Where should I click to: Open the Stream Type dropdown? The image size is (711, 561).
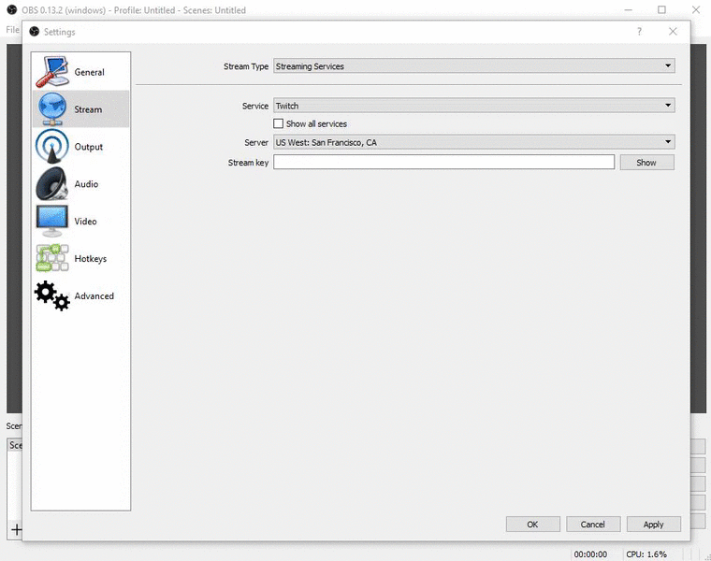coord(474,65)
